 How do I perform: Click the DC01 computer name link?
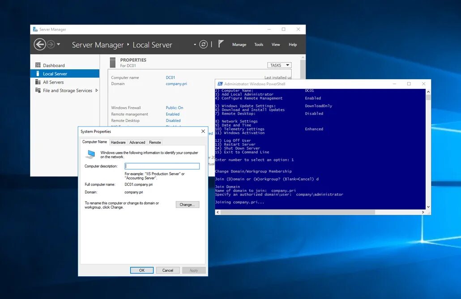pyautogui.click(x=170, y=77)
